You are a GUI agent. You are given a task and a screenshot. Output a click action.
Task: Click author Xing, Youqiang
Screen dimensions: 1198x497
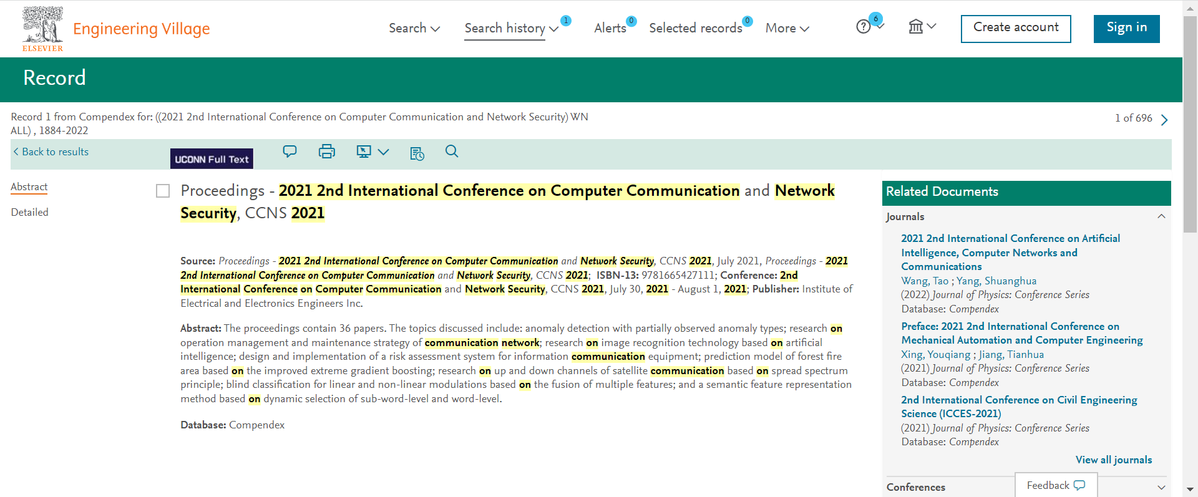[x=935, y=354]
